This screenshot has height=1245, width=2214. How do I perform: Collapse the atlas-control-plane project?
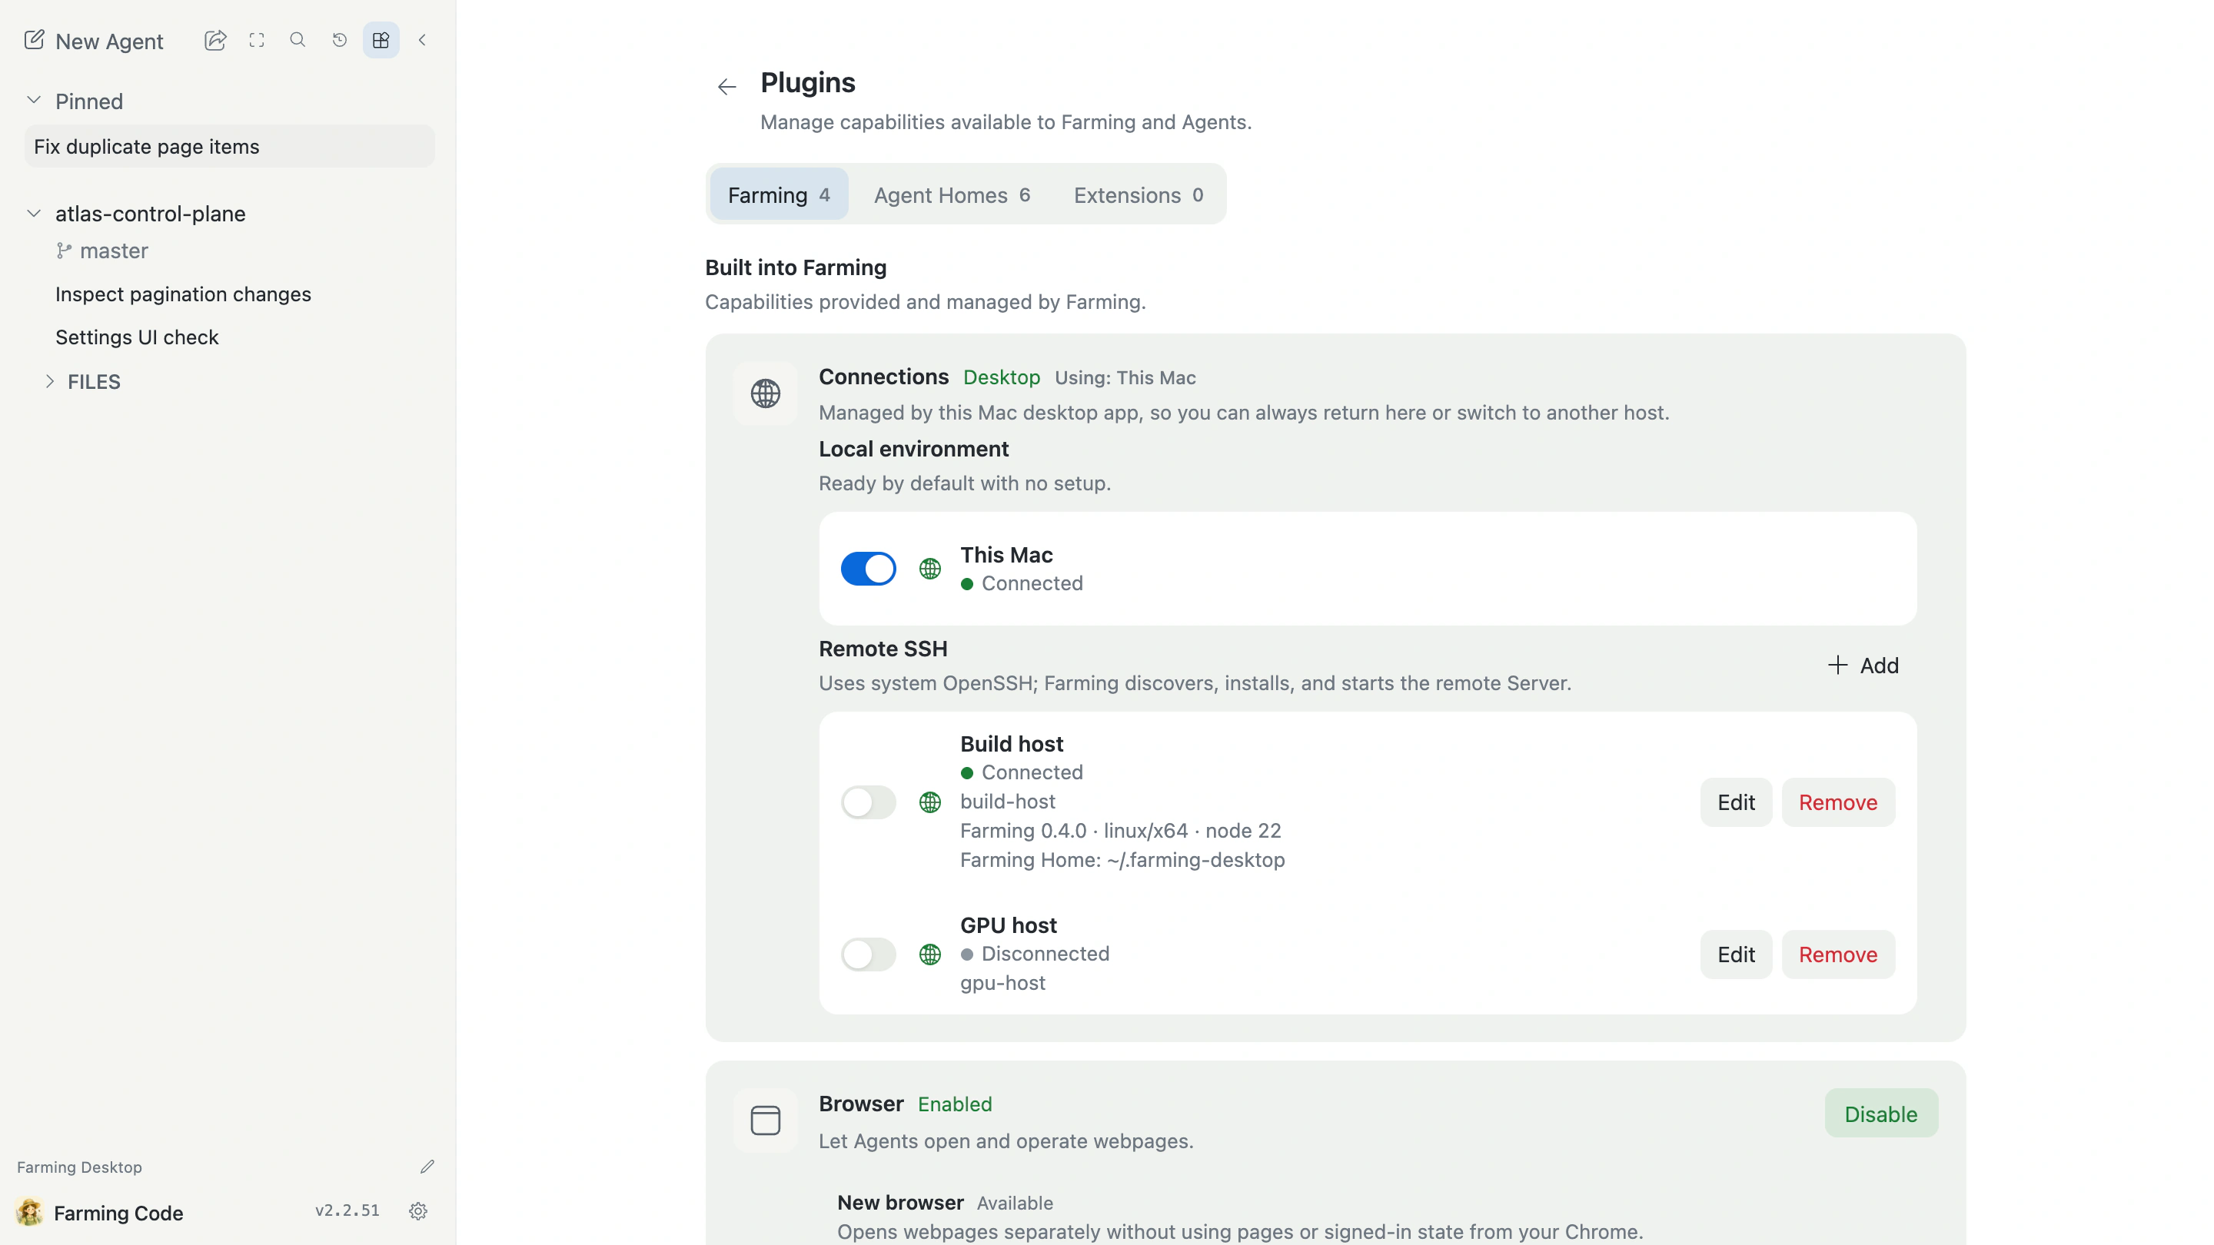tap(34, 213)
